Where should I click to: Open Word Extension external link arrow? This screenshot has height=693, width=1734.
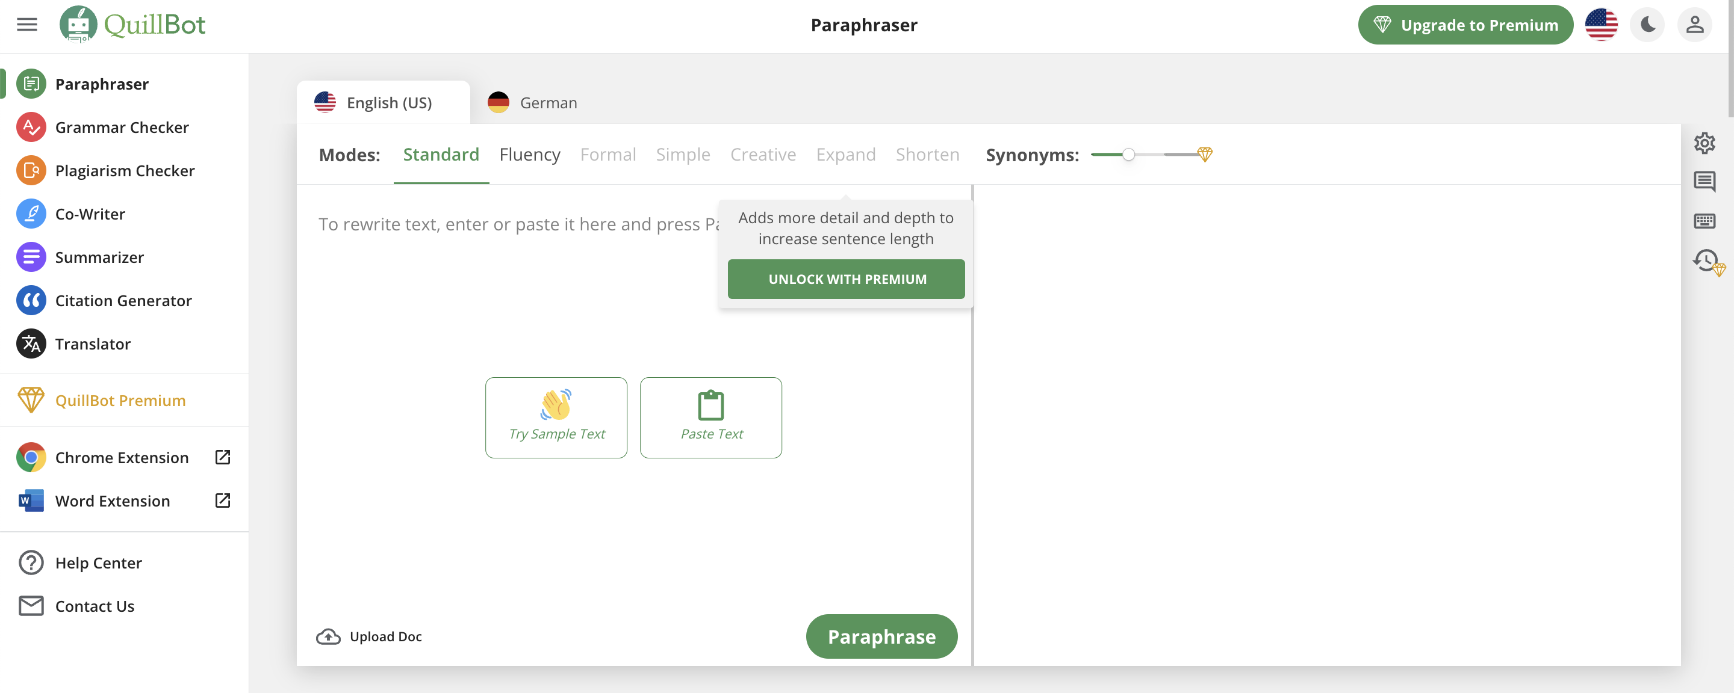click(223, 500)
